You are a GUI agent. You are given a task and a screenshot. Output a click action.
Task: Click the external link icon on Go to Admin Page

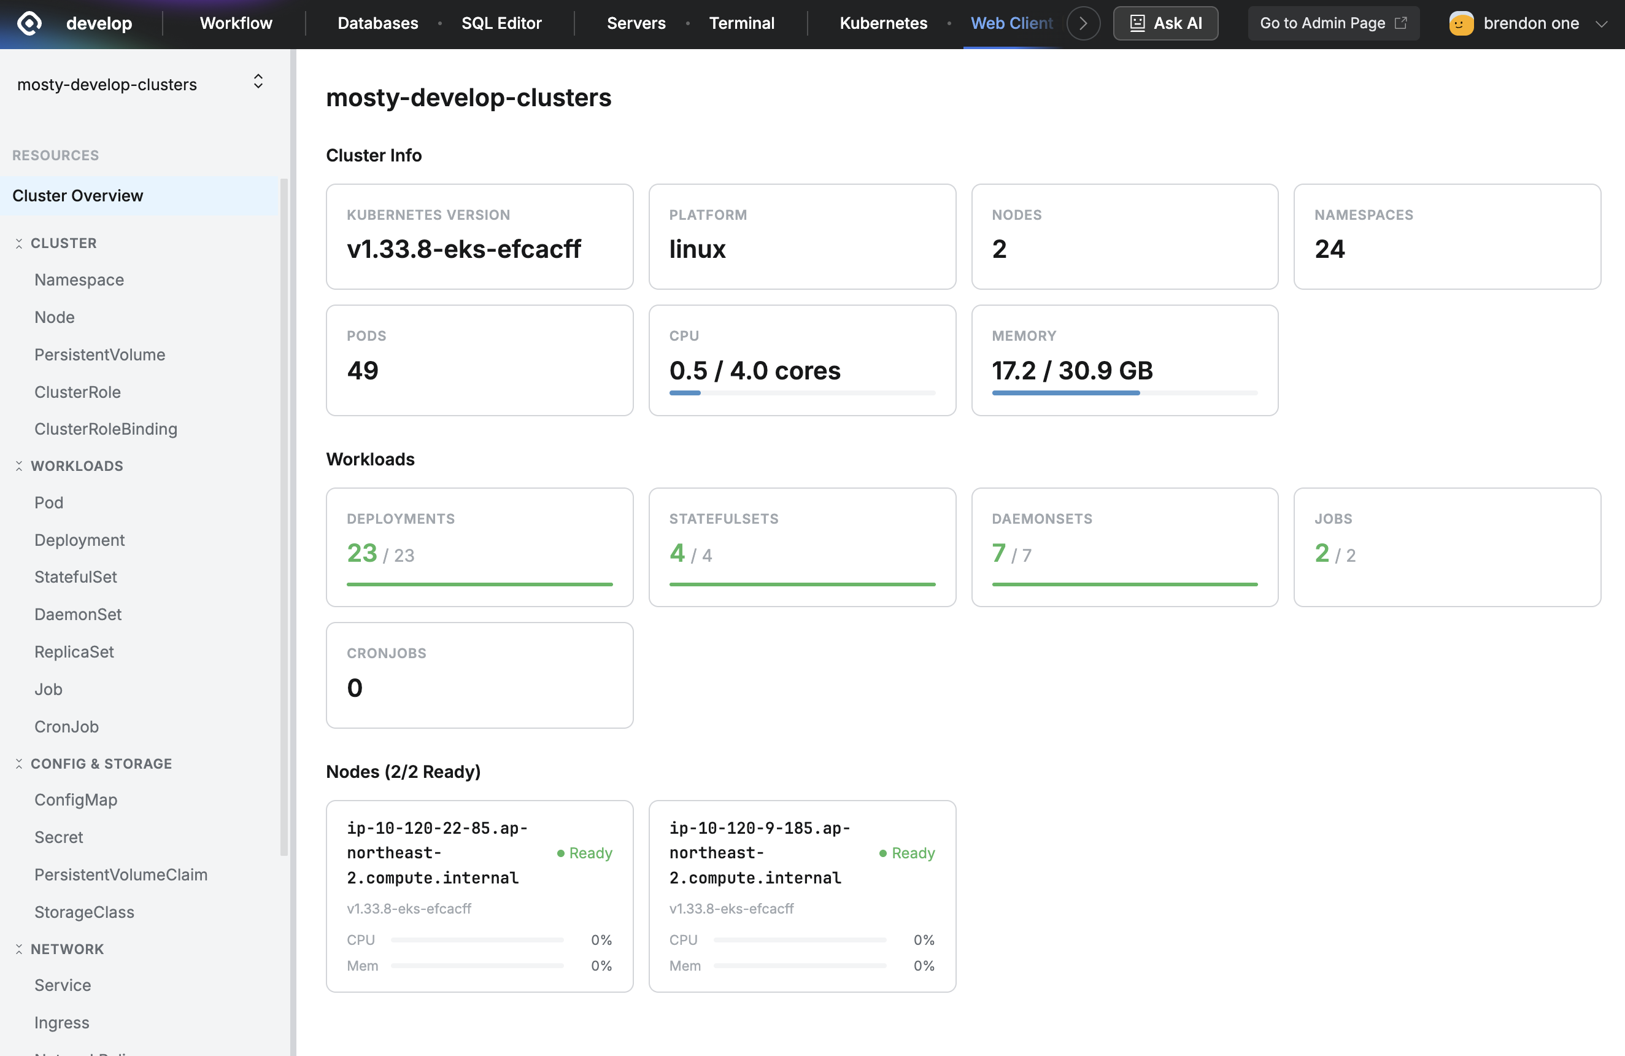click(x=1401, y=23)
